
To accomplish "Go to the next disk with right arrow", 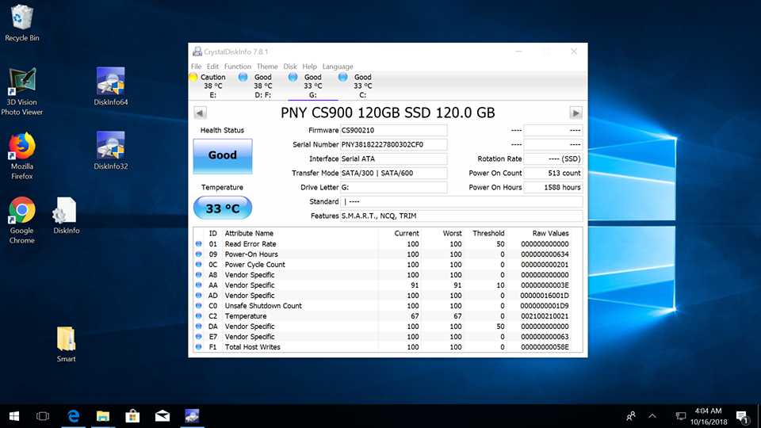I will click(x=576, y=113).
